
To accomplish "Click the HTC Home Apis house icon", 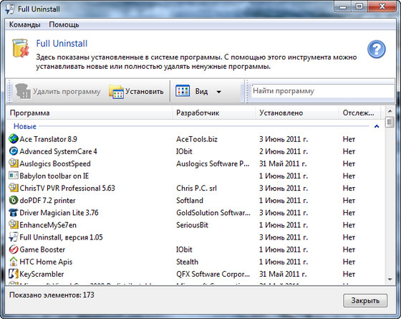I will tap(14, 262).
